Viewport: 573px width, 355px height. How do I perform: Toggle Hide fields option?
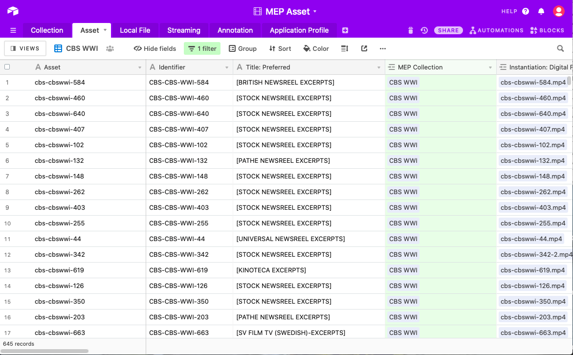[155, 48]
